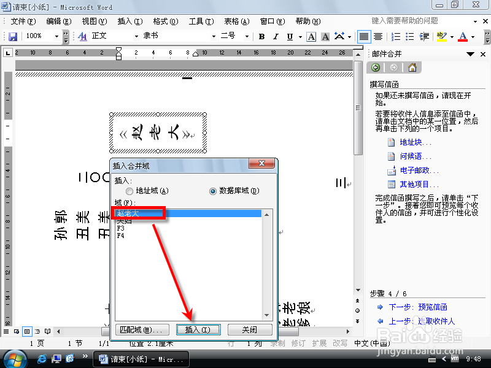Toggle Bold formatting

coord(262,37)
